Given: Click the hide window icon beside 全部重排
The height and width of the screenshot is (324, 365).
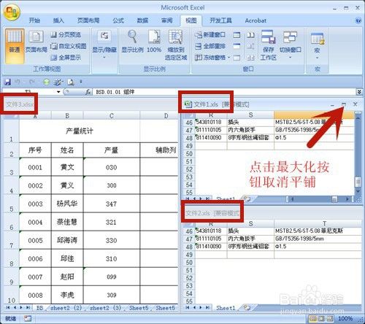Looking at the screenshot, I should [x=237, y=46].
